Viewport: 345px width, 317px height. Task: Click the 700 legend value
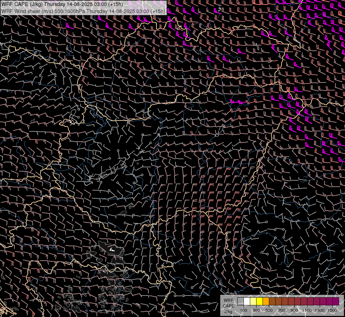coord(282,310)
